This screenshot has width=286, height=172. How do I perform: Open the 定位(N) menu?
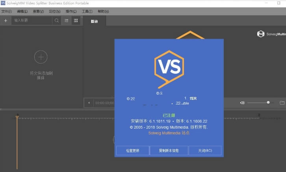click(x=54, y=11)
